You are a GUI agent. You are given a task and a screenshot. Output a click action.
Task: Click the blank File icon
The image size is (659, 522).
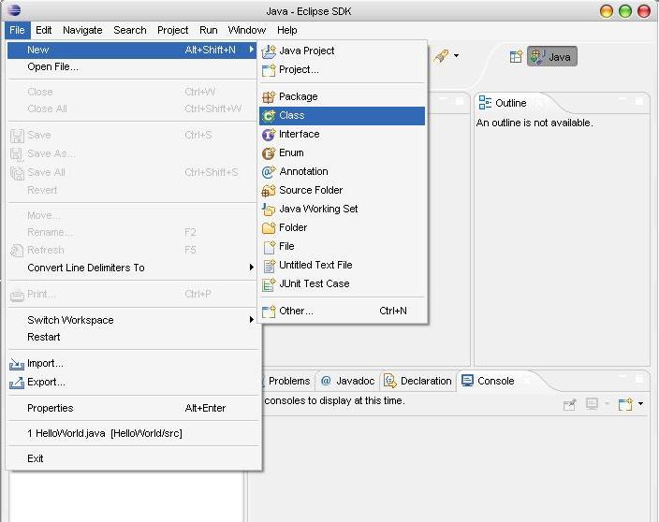pos(269,247)
